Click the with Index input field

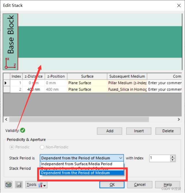tap(160, 158)
